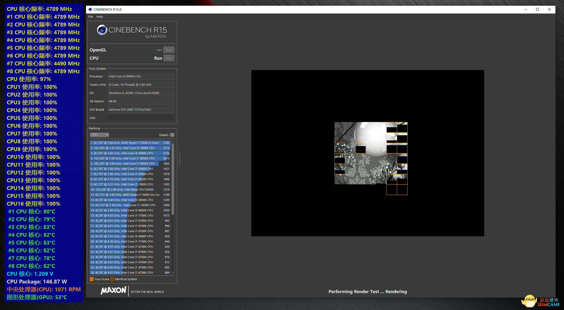Click the brown Identical System legend swatch
The height and width of the screenshot is (310, 564).
(x=112, y=279)
